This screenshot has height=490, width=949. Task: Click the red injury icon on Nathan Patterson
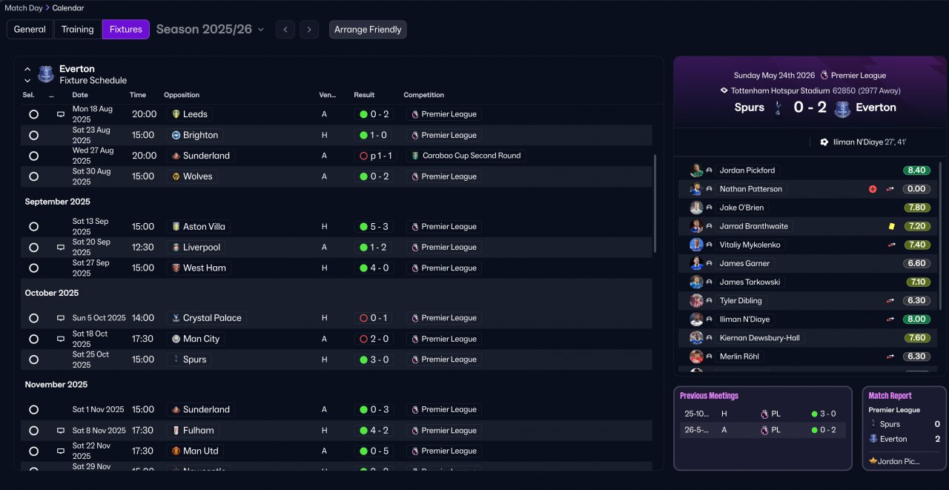click(873, 189)
